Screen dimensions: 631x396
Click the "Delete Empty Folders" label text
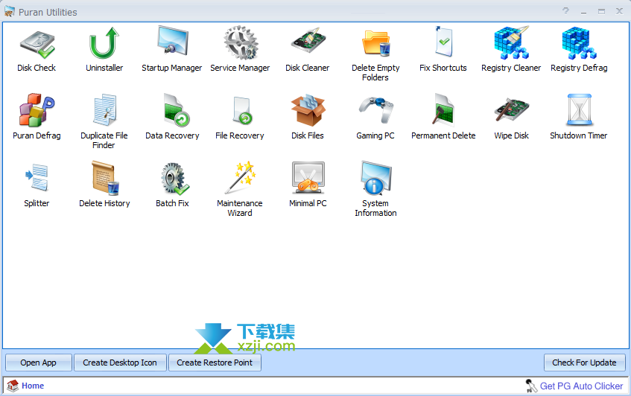click(375, 73)
